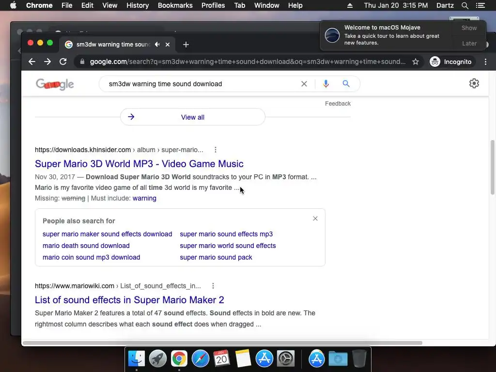Open Google search settings gear
This screenshot has height=372, width=496.
[x=474, y=83]
